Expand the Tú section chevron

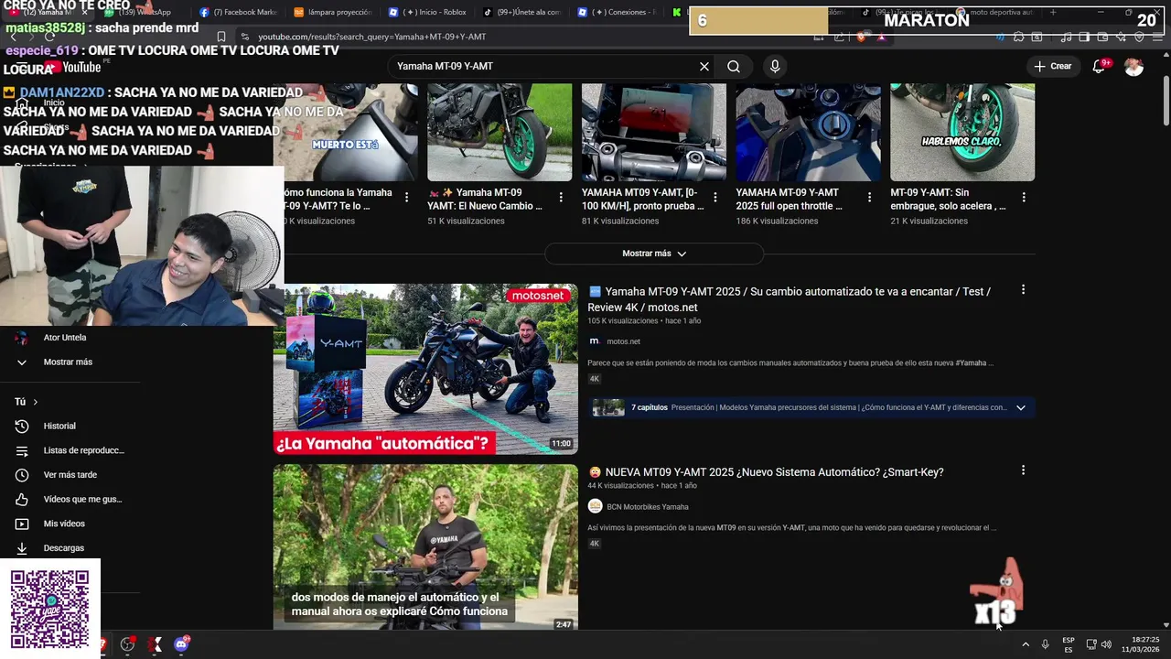click(36, 402)
